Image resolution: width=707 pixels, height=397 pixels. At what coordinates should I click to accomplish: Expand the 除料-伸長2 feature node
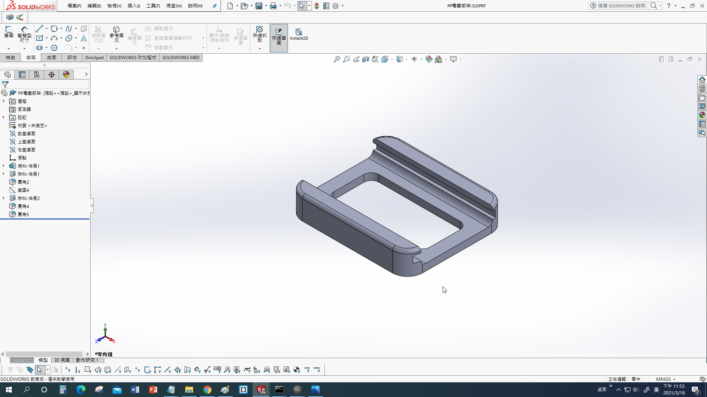[4, 198]
